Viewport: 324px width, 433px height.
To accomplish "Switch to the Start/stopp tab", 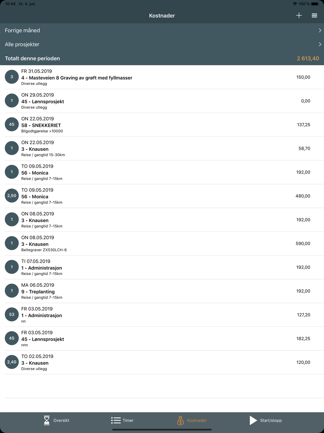I will 271,420.
